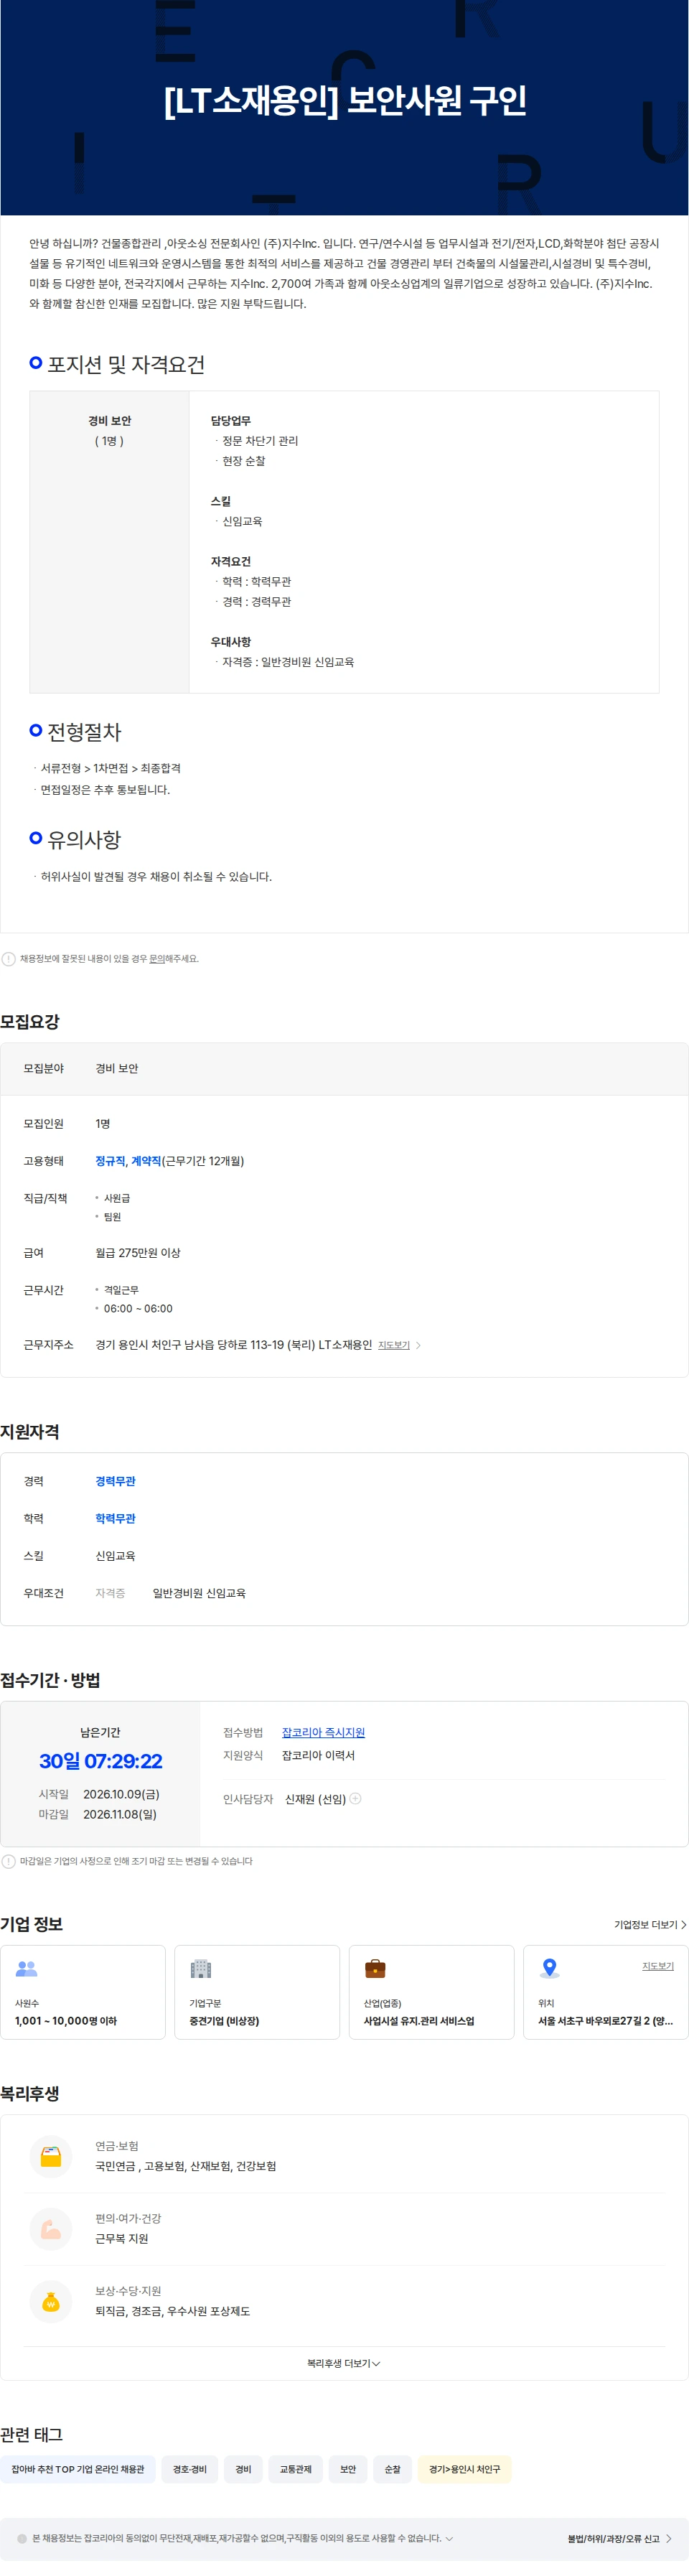
Task: Click 경력무관 in 지원자격
Action: pos(115,1481)
